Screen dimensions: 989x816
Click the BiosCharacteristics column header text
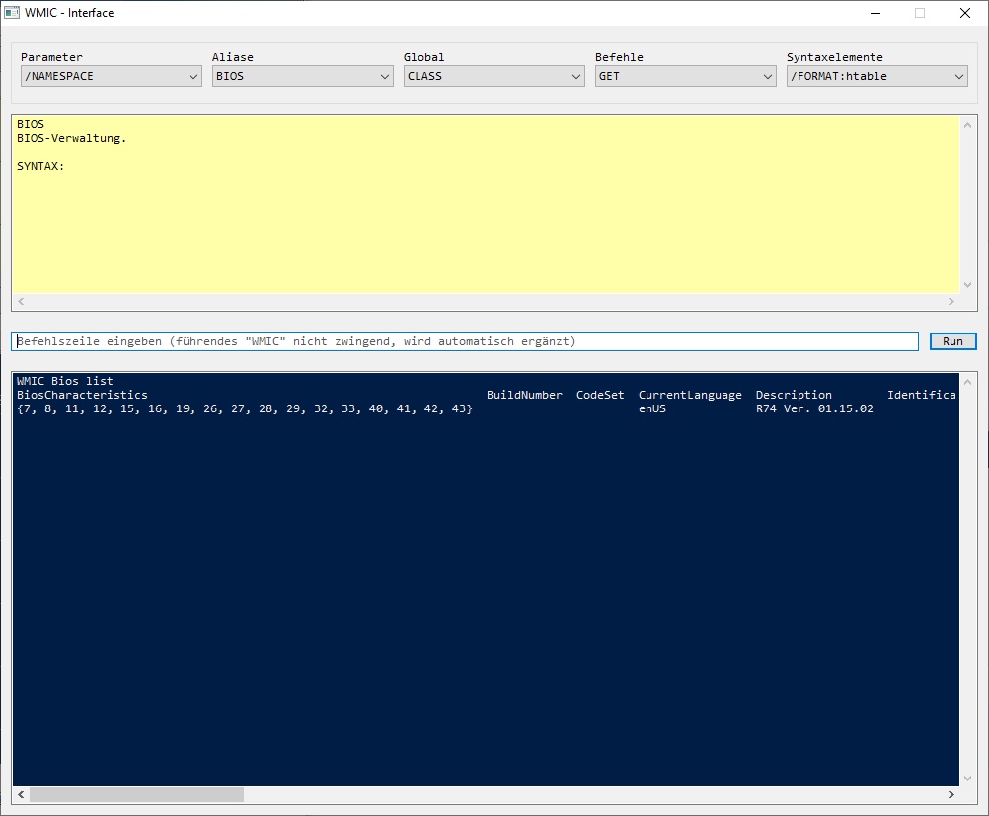pos(82,395)
